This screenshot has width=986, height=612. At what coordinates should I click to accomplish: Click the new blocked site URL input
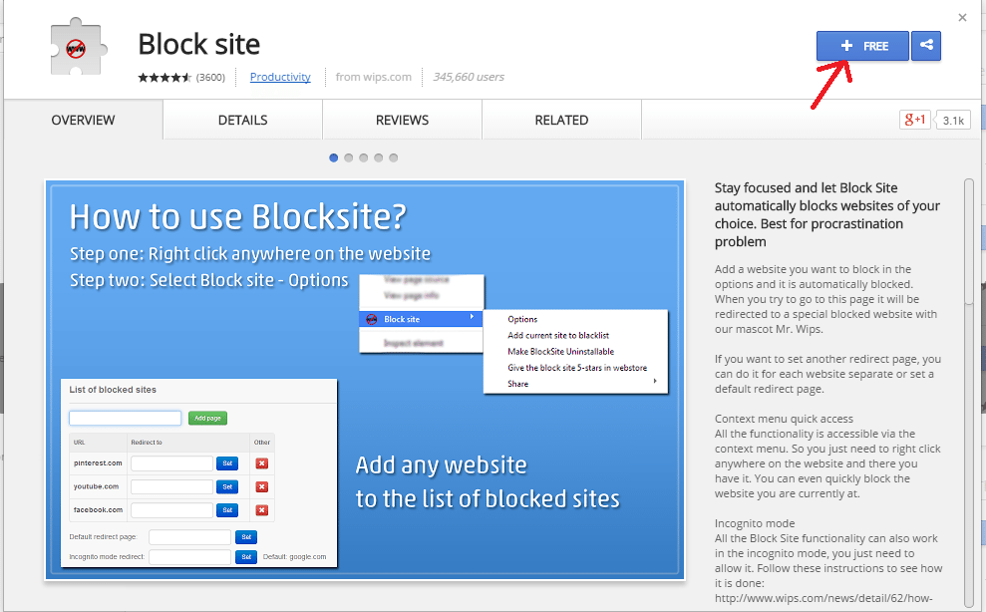point(126,419)
